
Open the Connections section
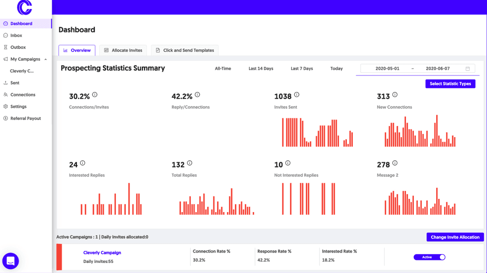pos(22,95)
